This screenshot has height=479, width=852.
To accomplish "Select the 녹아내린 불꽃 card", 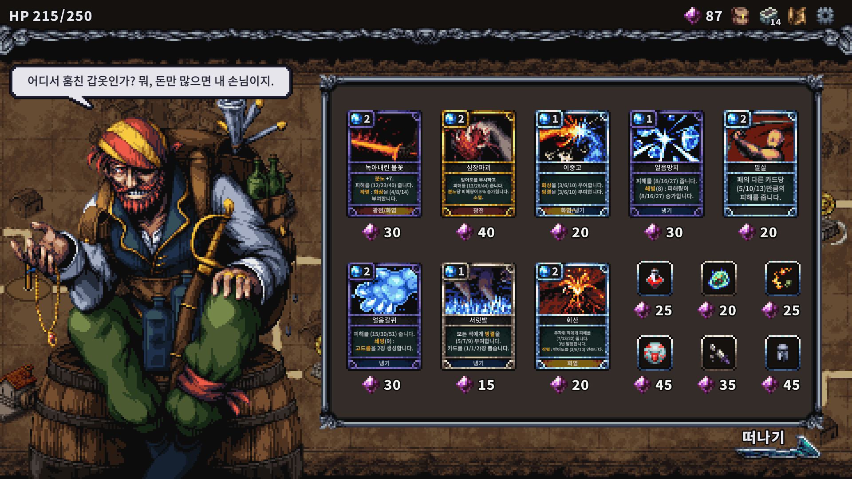I will click(384, 164).
